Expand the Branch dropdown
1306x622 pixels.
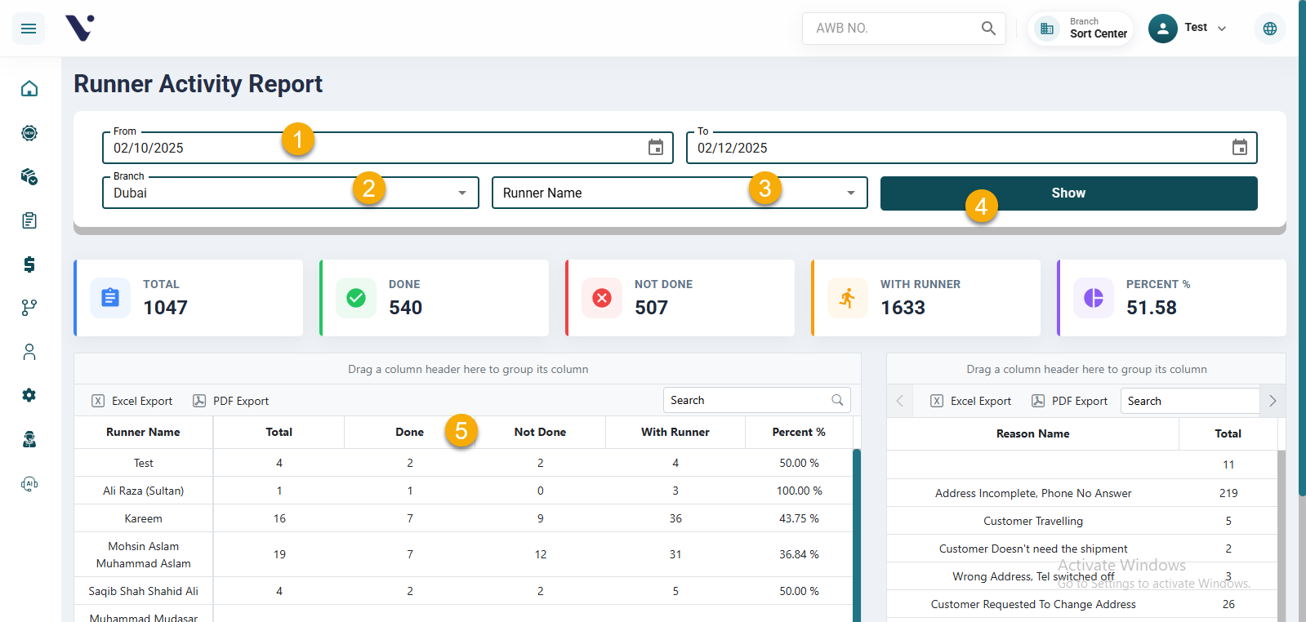pyautogui.click(x=461, y=193)
